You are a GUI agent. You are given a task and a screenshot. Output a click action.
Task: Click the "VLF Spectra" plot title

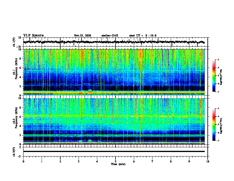point(33,35)
